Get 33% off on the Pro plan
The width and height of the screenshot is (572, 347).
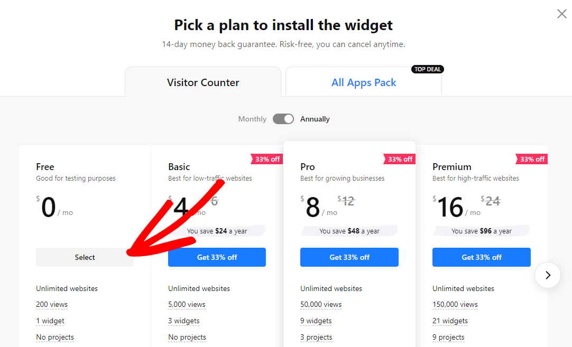349,257
